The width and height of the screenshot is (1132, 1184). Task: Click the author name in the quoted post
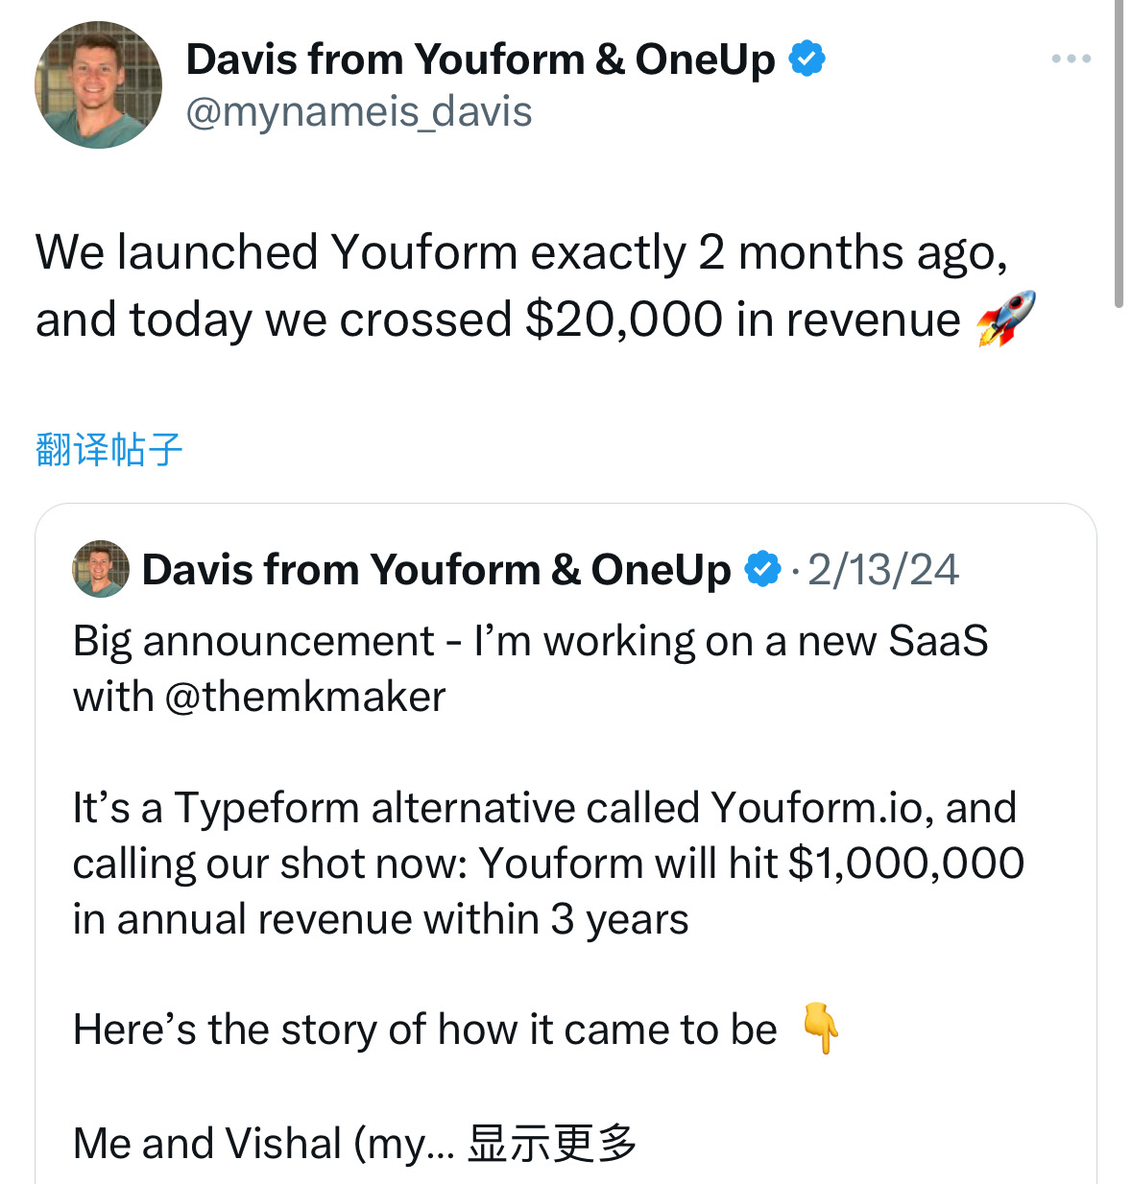click(436, 569)
